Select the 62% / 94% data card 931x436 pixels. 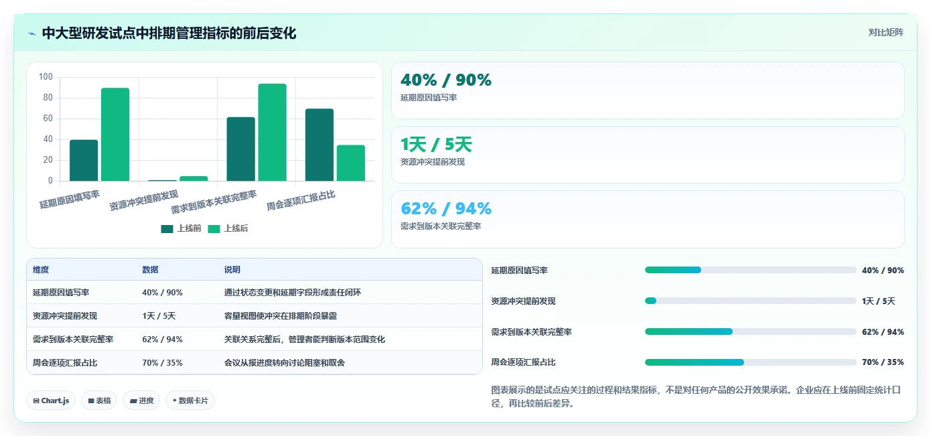(648, 219)
